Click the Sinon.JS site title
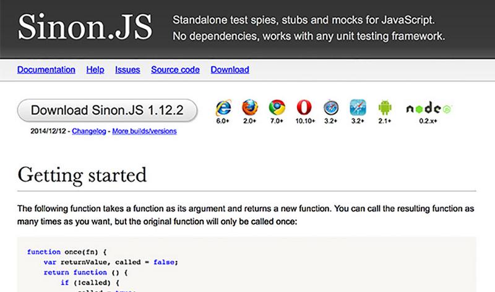The image size is (495, 292). tap(85, 27)
